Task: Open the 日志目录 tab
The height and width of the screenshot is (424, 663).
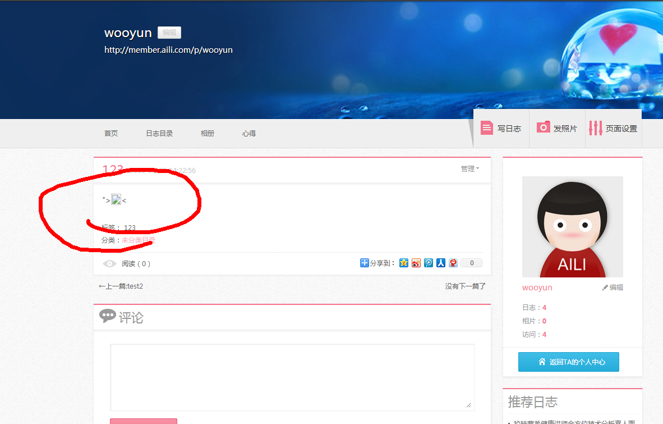Action: coord(159,133)
